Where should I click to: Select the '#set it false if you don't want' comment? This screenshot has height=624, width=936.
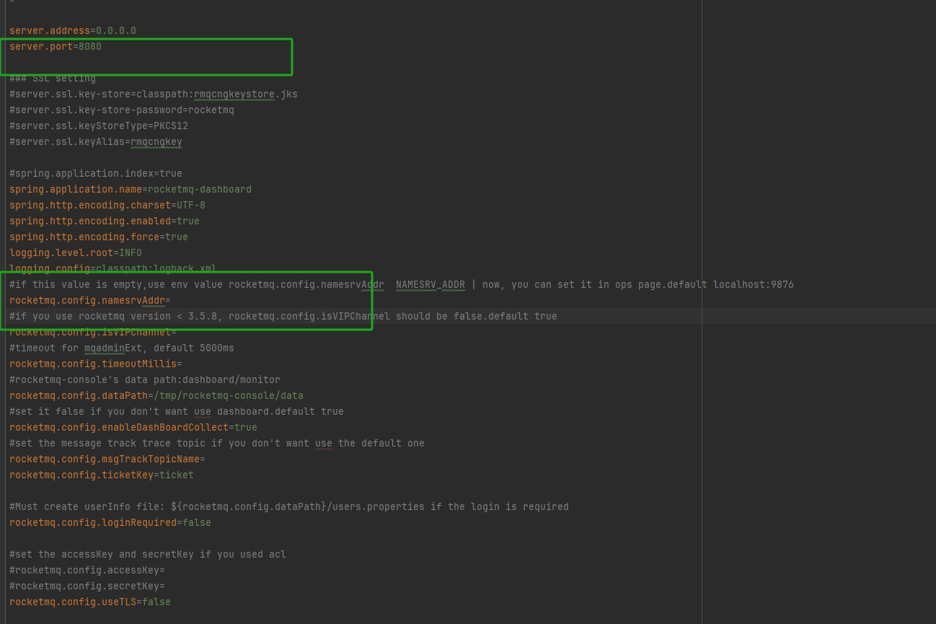coord(177,412)
